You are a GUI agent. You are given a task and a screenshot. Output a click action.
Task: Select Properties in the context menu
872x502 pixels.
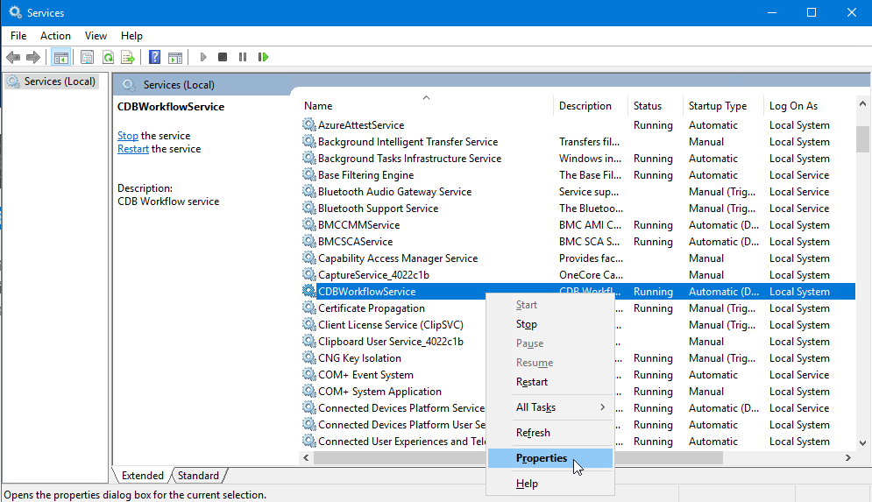(550, 458)
